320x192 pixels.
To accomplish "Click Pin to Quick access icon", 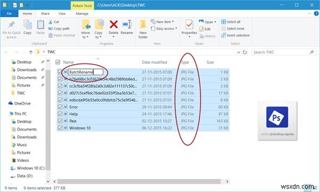I will click(11, 25).
